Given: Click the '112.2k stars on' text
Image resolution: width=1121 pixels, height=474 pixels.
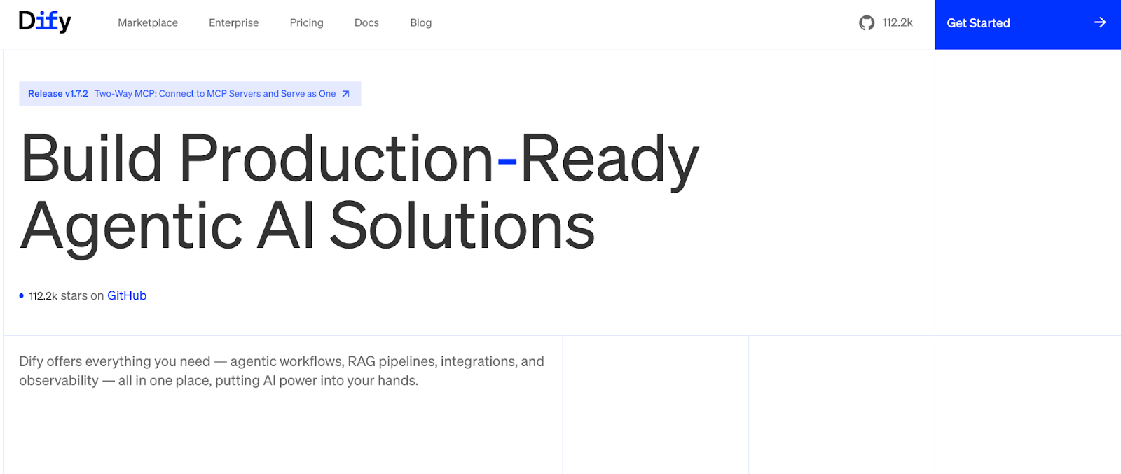Looking at the screenshot, I should click(67, 296).
